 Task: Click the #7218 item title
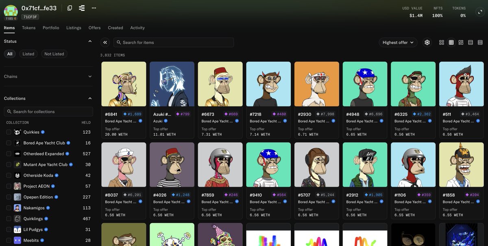(256, 114)
